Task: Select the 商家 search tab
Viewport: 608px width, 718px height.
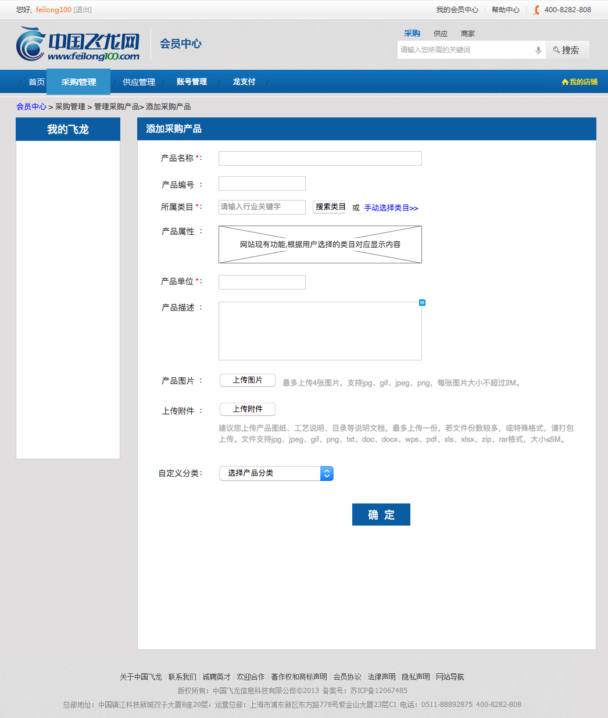Action: (x=468, y=34)
